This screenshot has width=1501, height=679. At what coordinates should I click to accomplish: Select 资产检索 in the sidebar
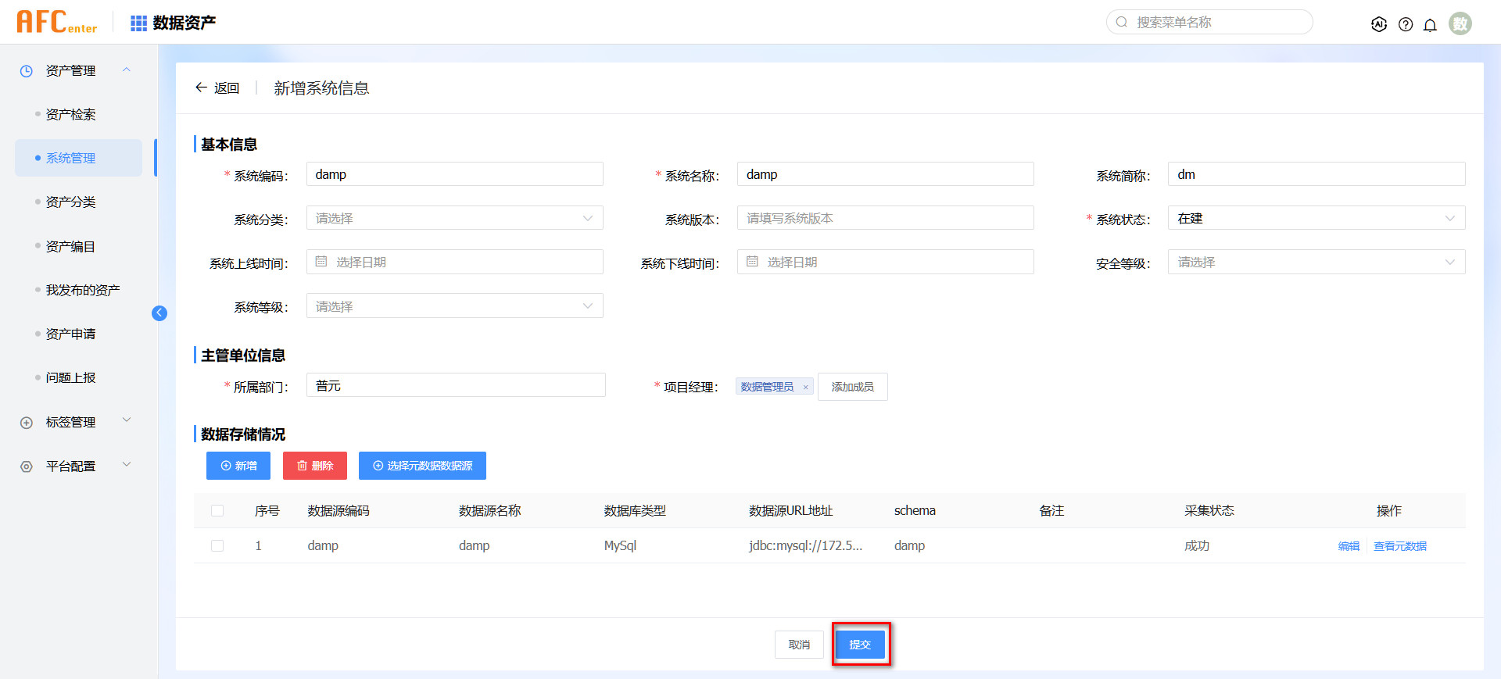click(70, 114)
